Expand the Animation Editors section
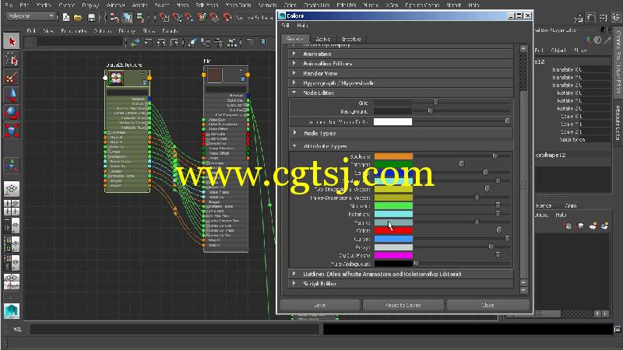Image resolution: width=623 pixels, height=350 pixels. click(x=294, y=63)
